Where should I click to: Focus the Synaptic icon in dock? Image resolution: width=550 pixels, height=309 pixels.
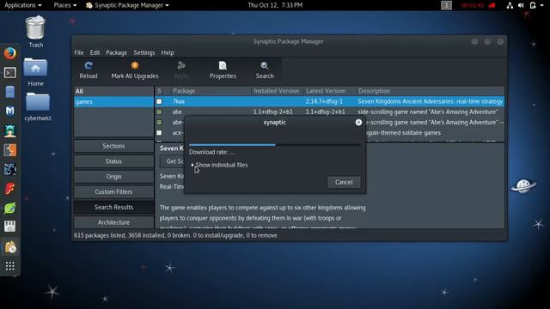click(9, 247)
